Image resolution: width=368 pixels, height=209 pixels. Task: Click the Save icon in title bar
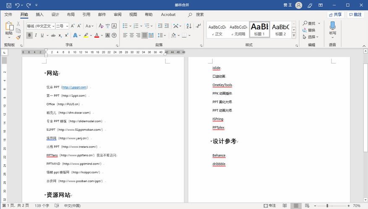(x=9, y=5)
